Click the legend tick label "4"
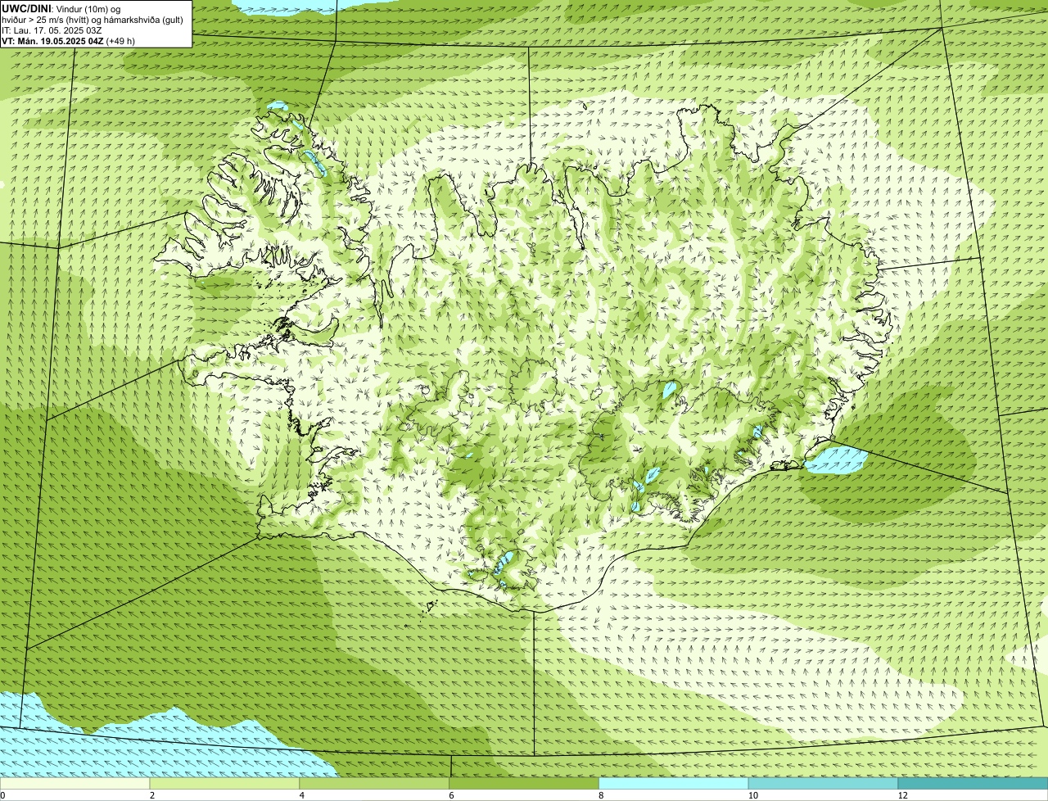Screen dimensions: 1048x801 click(302, 795)
